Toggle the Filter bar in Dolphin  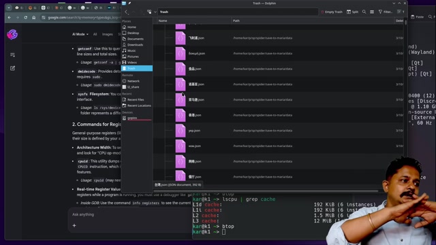pos(386,12)
